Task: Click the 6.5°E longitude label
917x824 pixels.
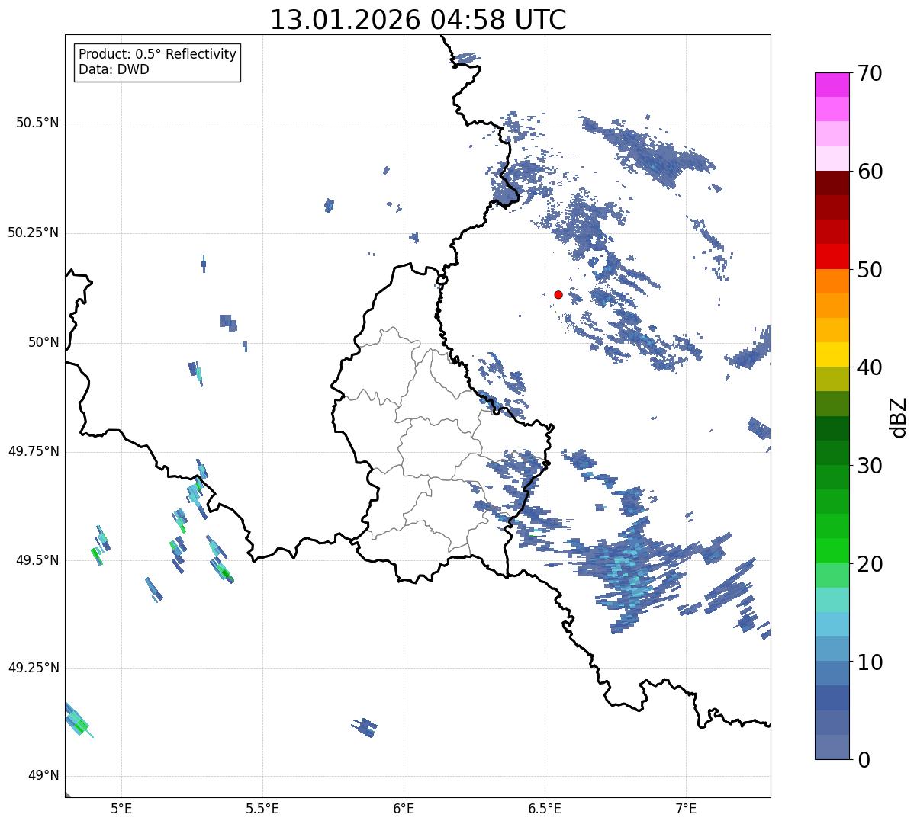Action: pyautogui.click(x=545, y=808)
